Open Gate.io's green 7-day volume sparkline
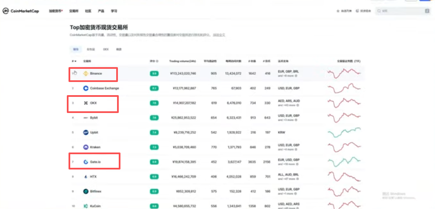 coord(344,162)
